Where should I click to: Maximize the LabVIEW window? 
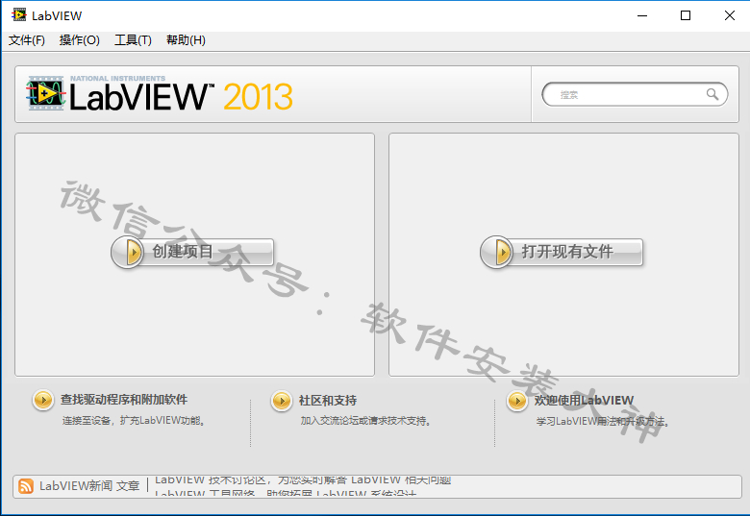click(x=686, y=15)
